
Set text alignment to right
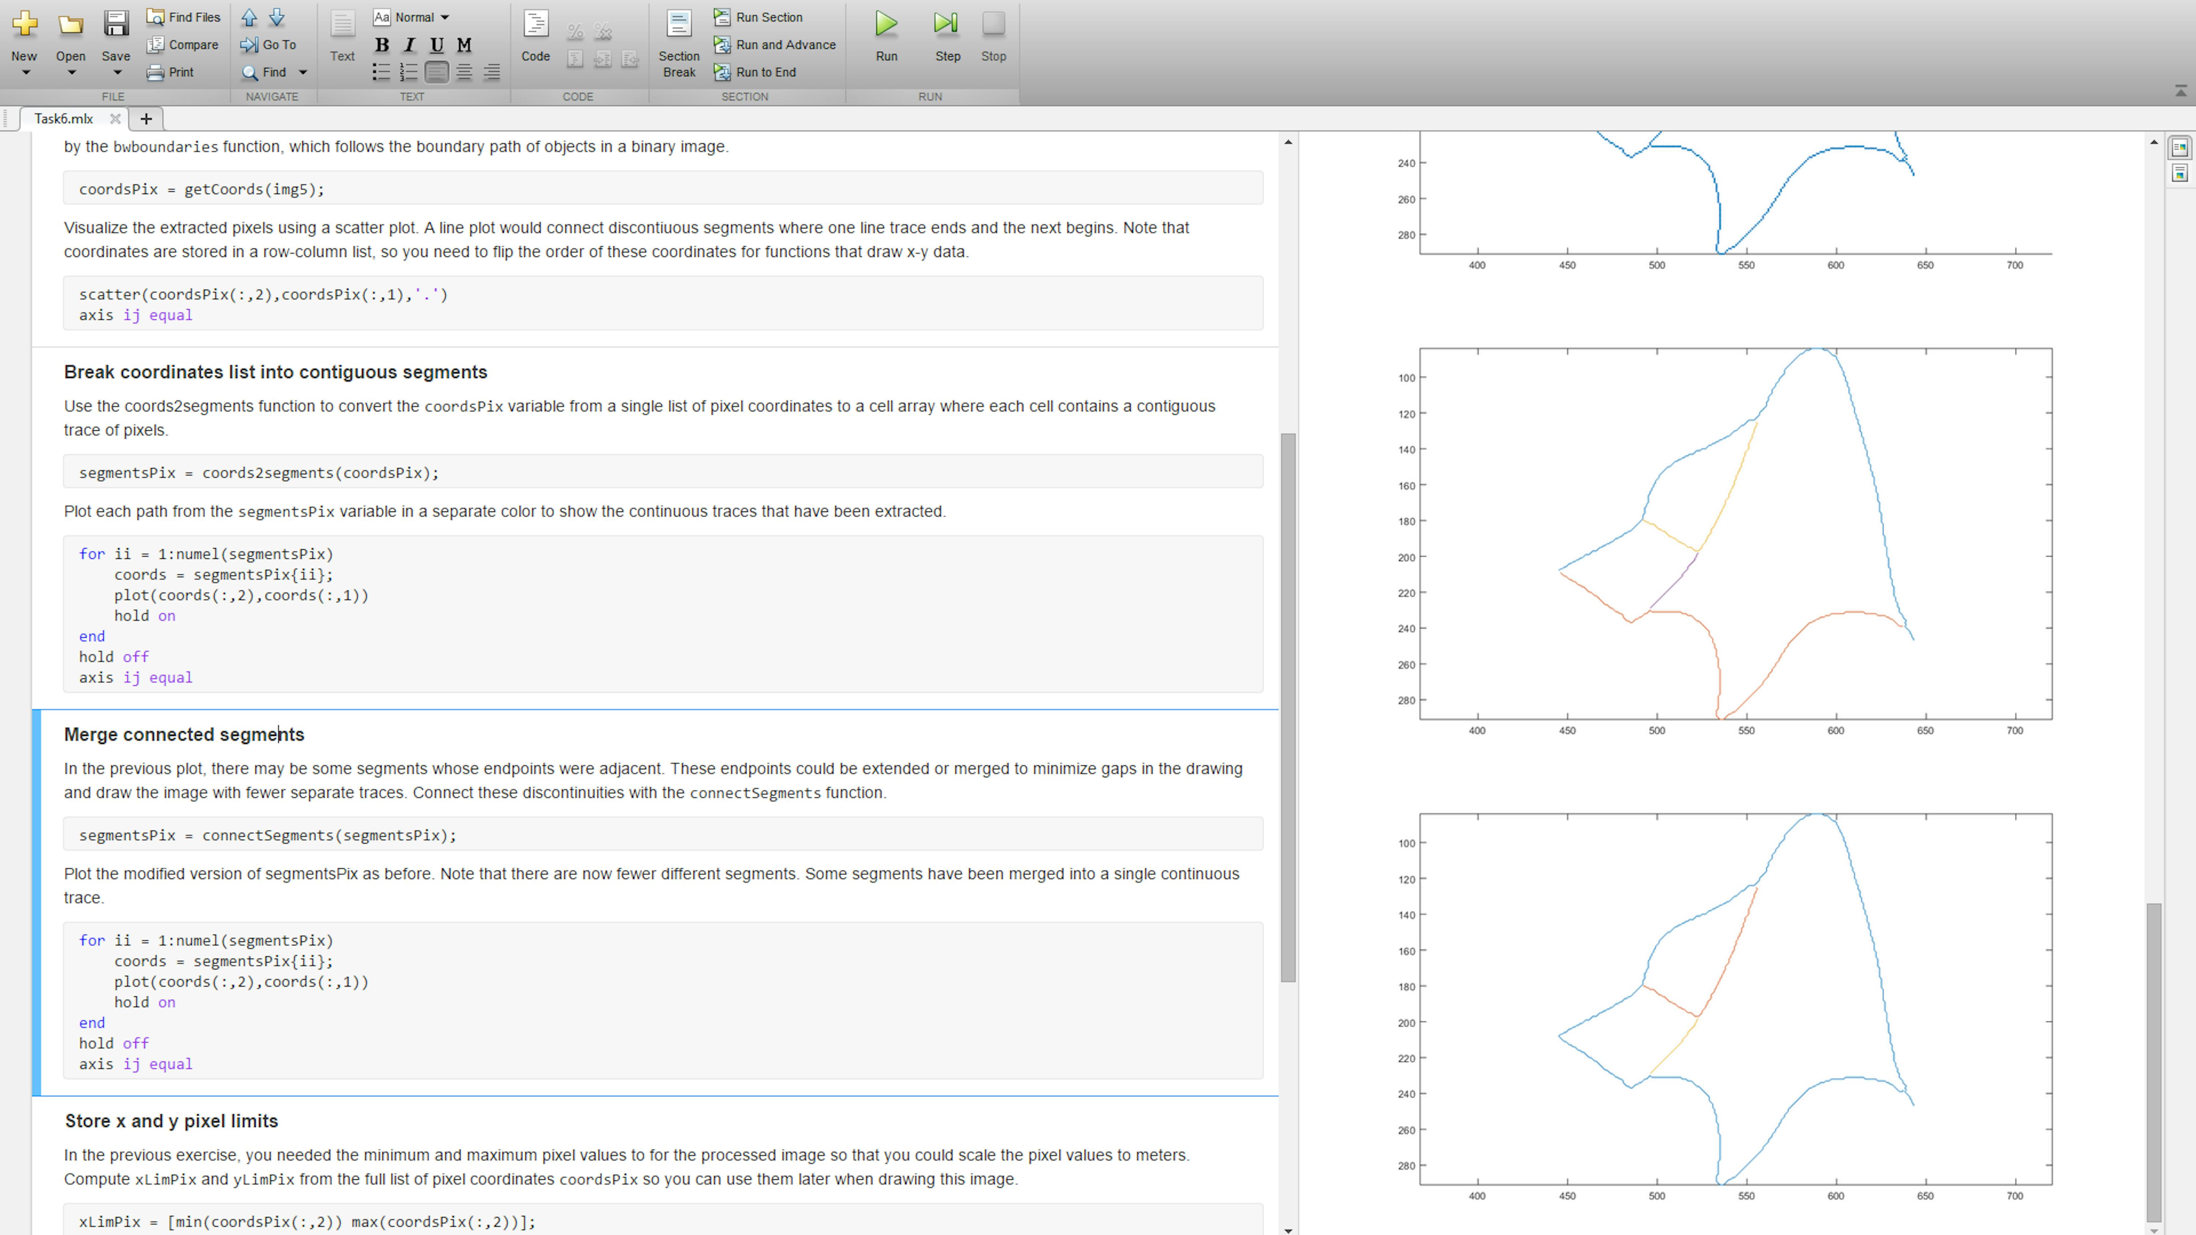click(492, 72)
